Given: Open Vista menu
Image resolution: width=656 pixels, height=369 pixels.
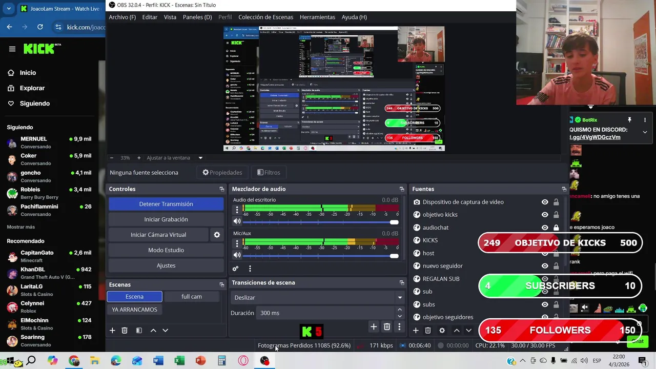Looking at the screenshot, I should click(170, 17).
